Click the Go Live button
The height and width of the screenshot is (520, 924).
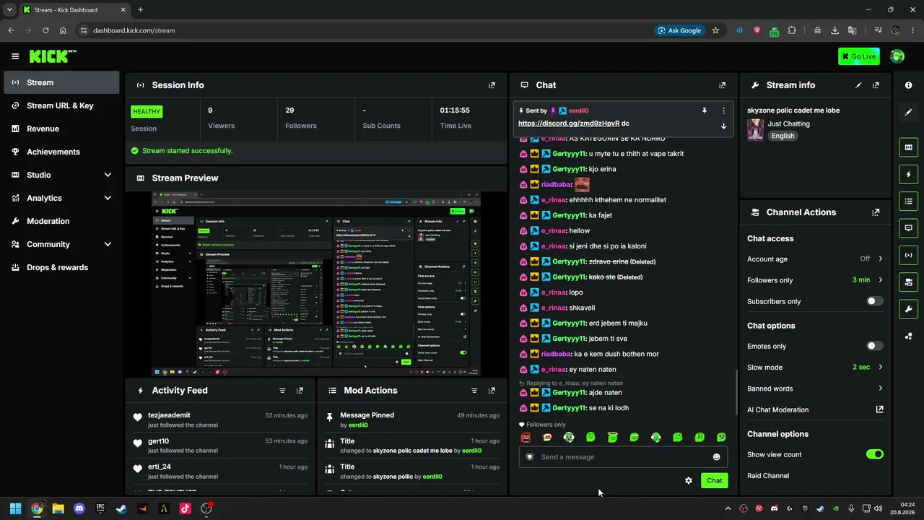(x=859, y=56)
